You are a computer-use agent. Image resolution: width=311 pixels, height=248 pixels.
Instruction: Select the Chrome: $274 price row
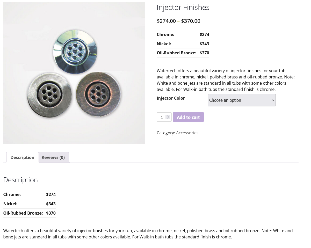point(183,34)
